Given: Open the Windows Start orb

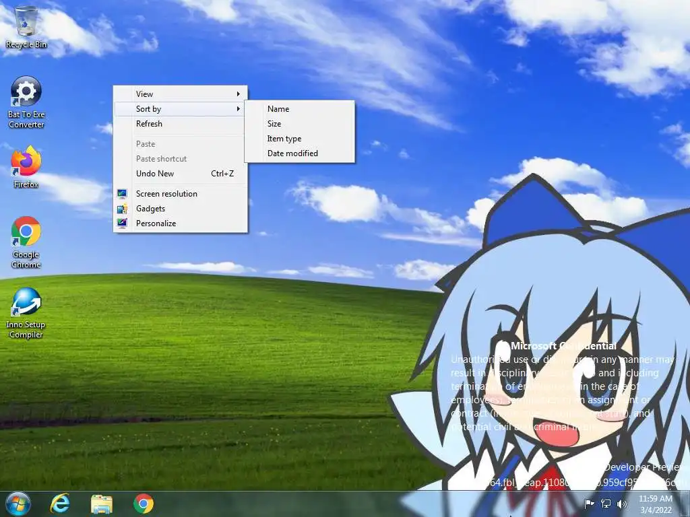Looking at the screenshot, I should (x=18, y=504).
